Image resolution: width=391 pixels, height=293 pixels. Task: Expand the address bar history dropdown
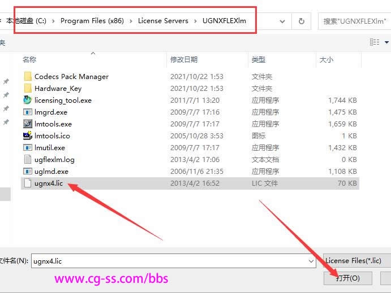[x=282, y=21]
